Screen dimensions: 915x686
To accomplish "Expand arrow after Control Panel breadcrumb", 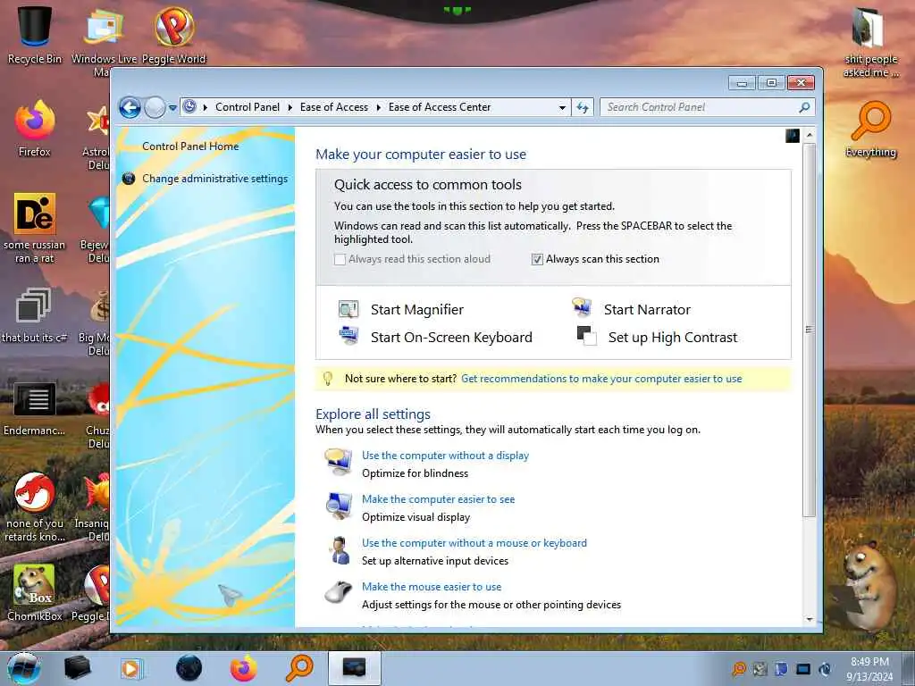I will click(x=290, y=107).
